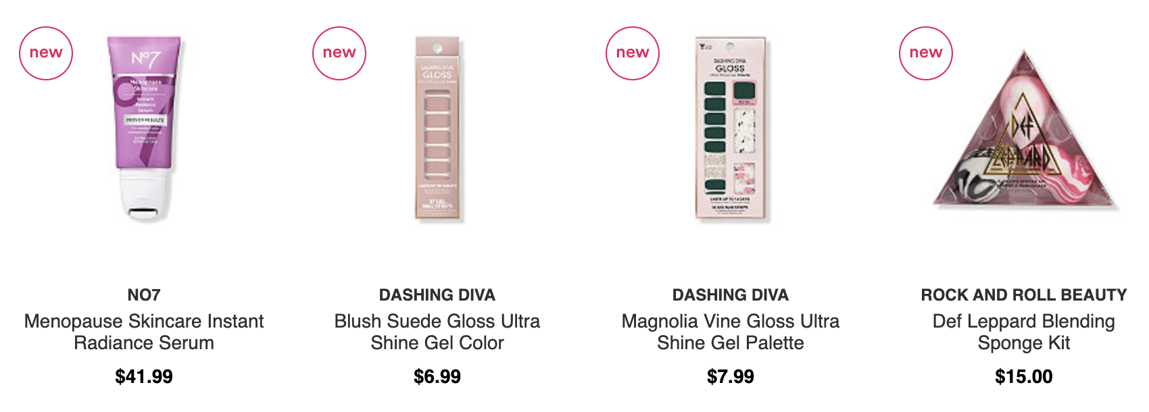Click the $7.99 price

[x=731, y=377]
